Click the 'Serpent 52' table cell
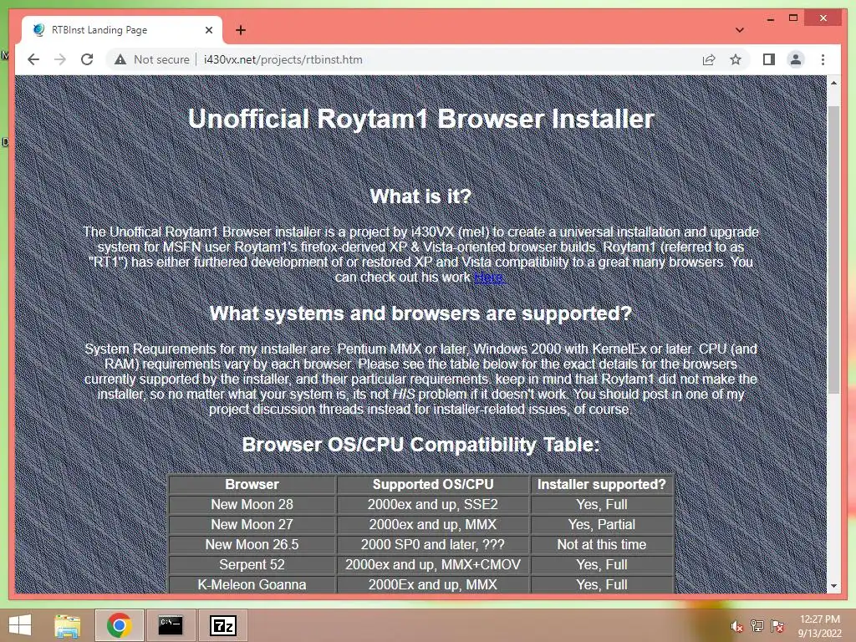The width and height of the screenshot is (856, 642). [x=252, y=564]
